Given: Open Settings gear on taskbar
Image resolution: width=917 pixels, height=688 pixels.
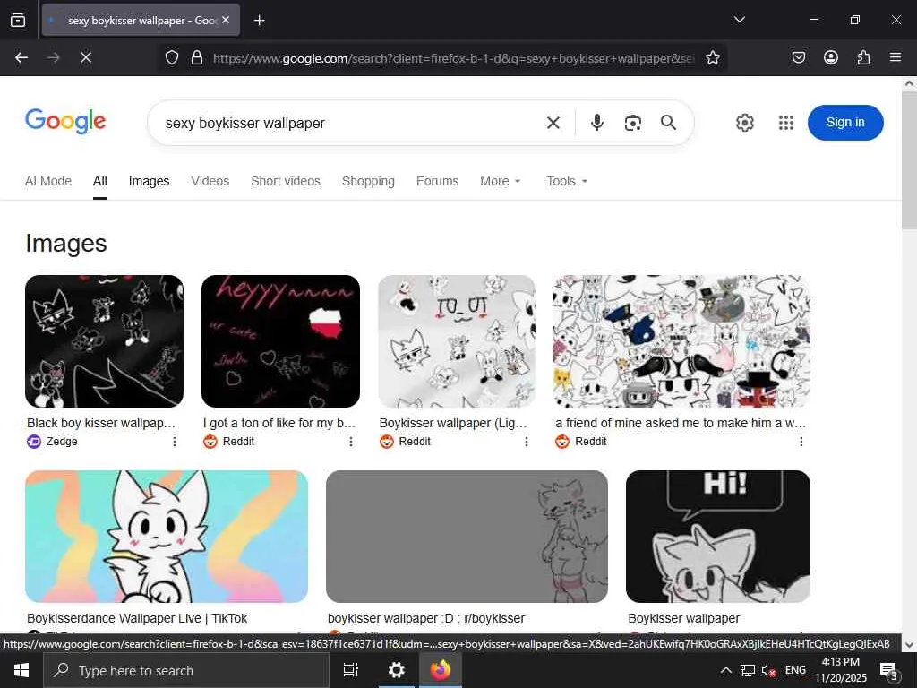Looking at the screenshot, I should pyautogui.click(x=397, y=670).
